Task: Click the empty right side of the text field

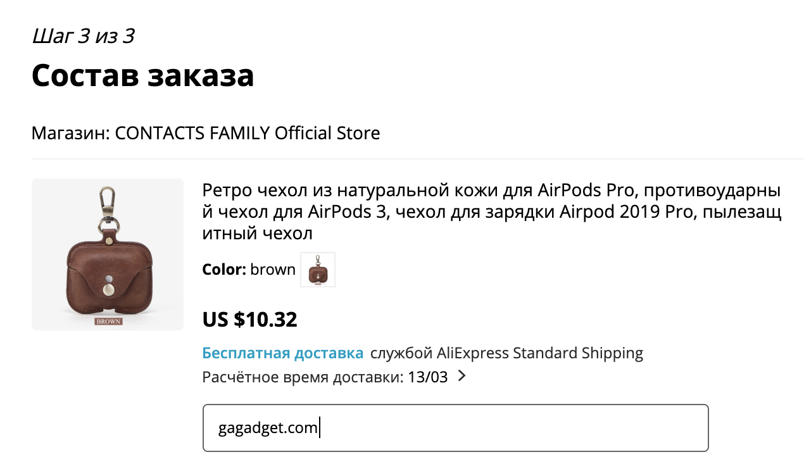Action: [538, 428]
